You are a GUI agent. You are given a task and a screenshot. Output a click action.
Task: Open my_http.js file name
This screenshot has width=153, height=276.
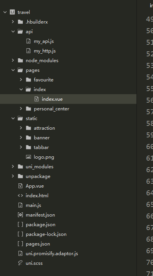click(45, 51)
